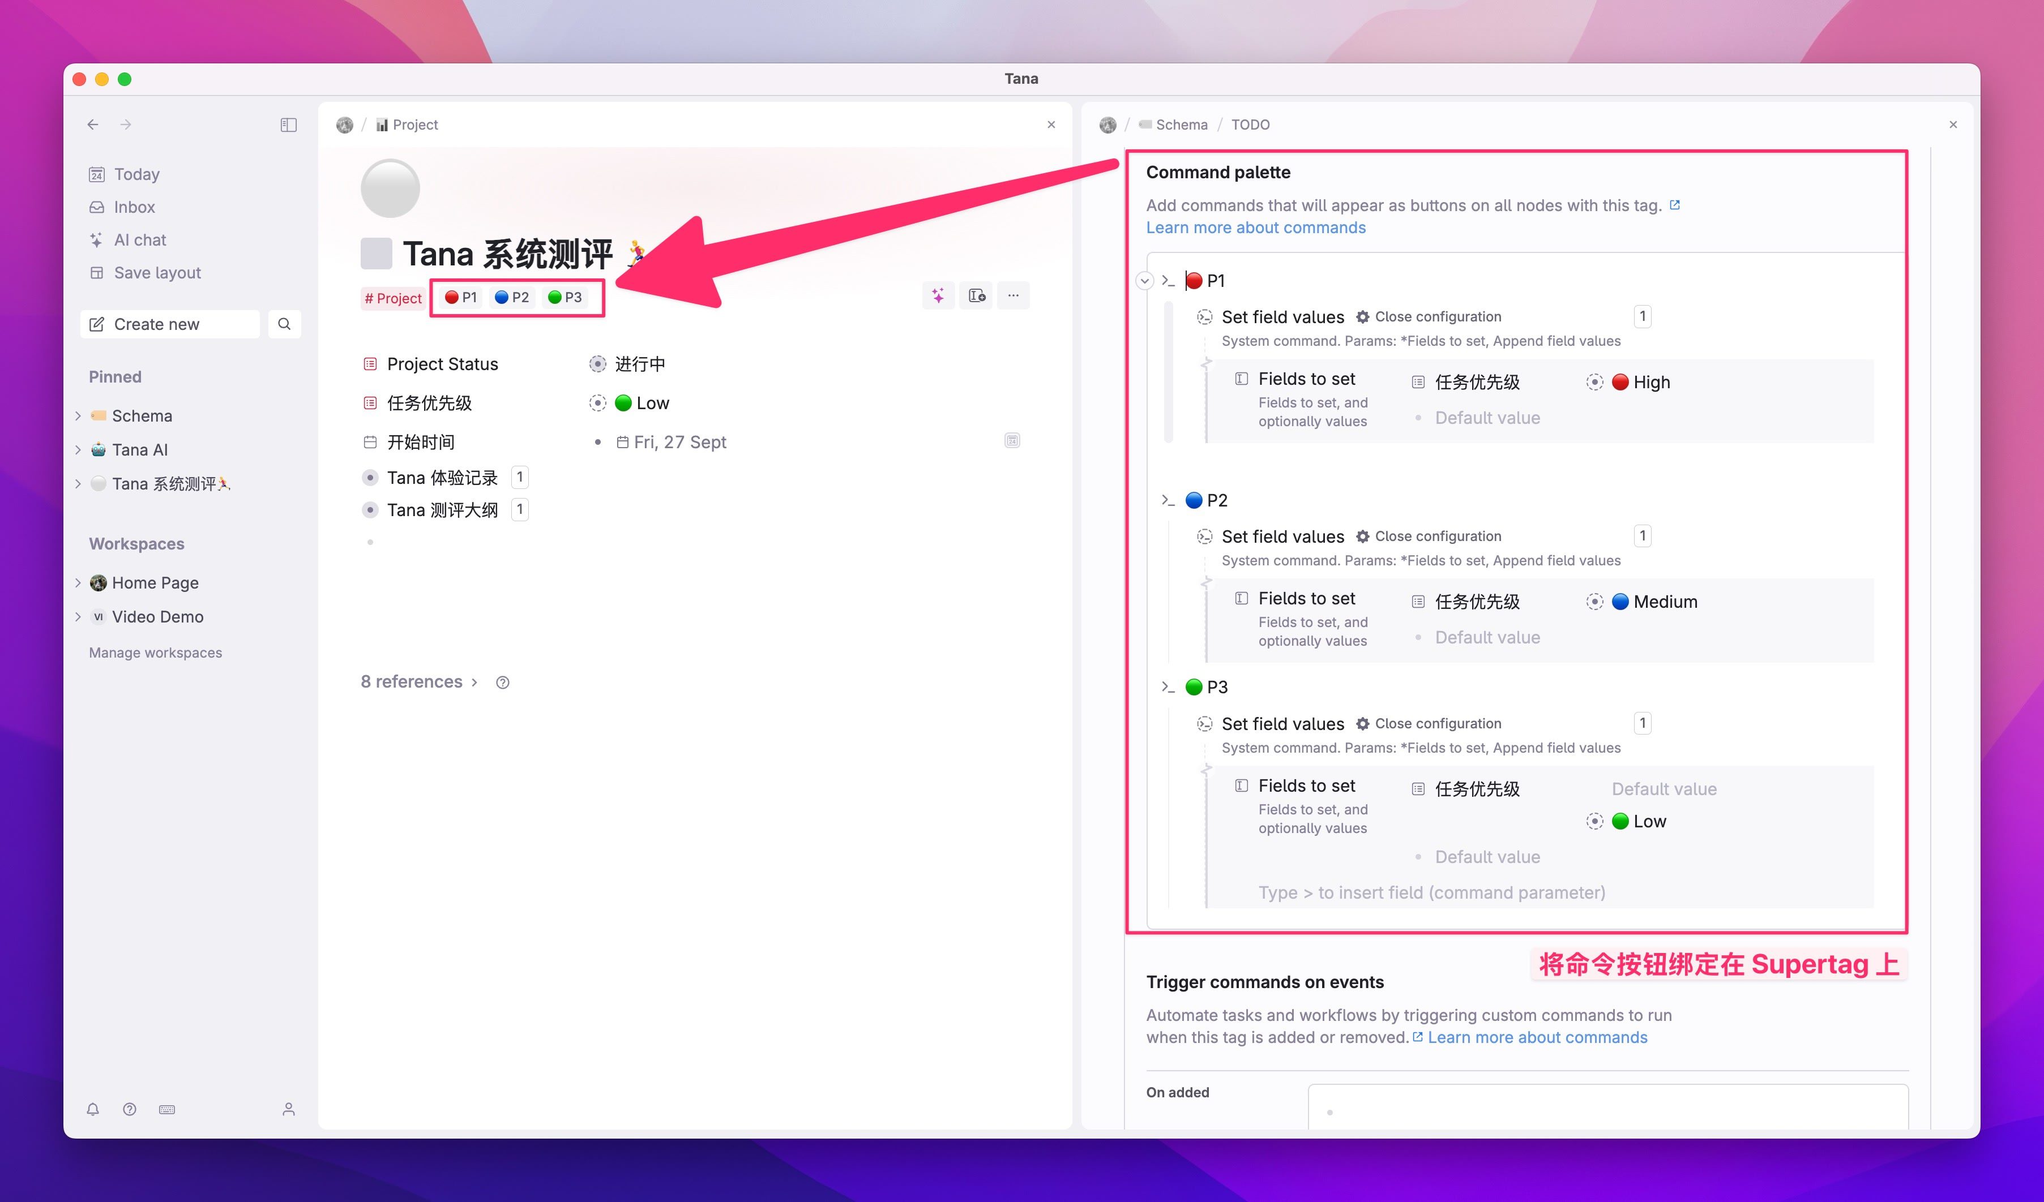Viewport: 2044px width, 1202px height.
Task: Click the P2 command prompt icon
Action: click(1168, 500)
